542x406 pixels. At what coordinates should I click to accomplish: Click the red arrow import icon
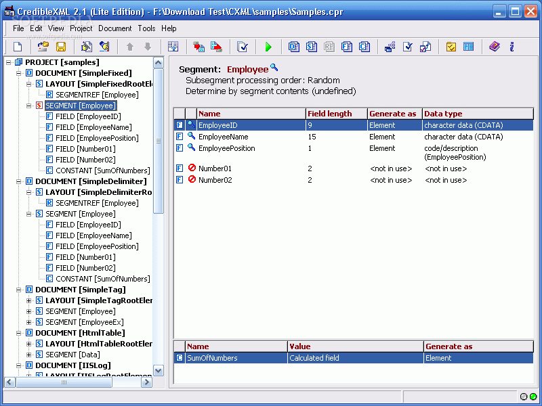click(x=199, y=47)
